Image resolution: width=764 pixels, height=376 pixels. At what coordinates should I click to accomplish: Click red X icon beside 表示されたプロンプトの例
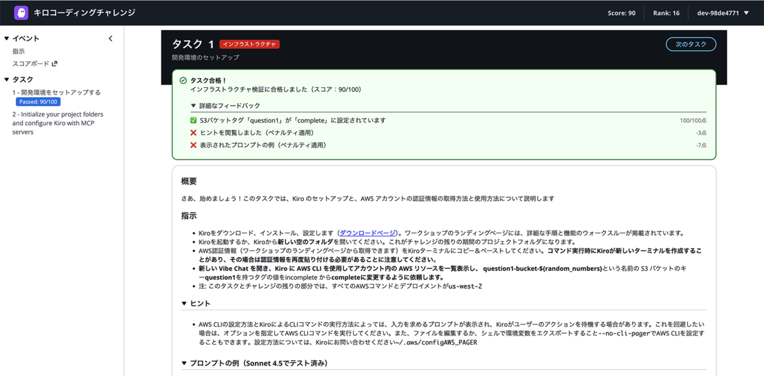[194, 145]
